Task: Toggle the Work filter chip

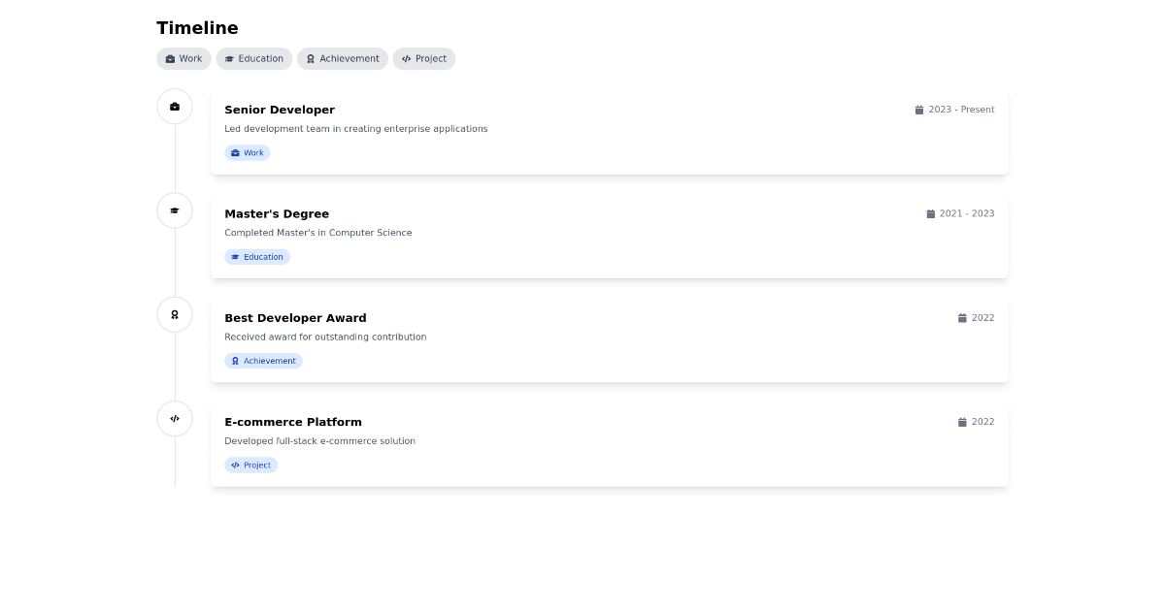Action: (x=183, y=58)
